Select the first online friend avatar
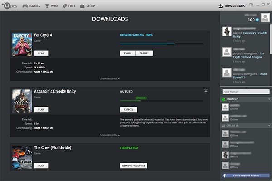 (225, 107)
